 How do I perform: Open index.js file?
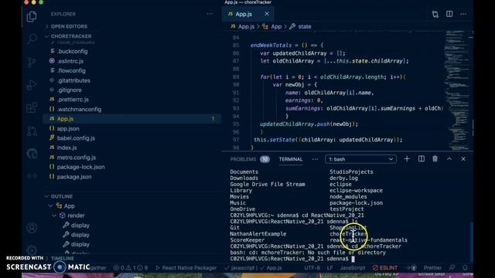click(67, 147)
